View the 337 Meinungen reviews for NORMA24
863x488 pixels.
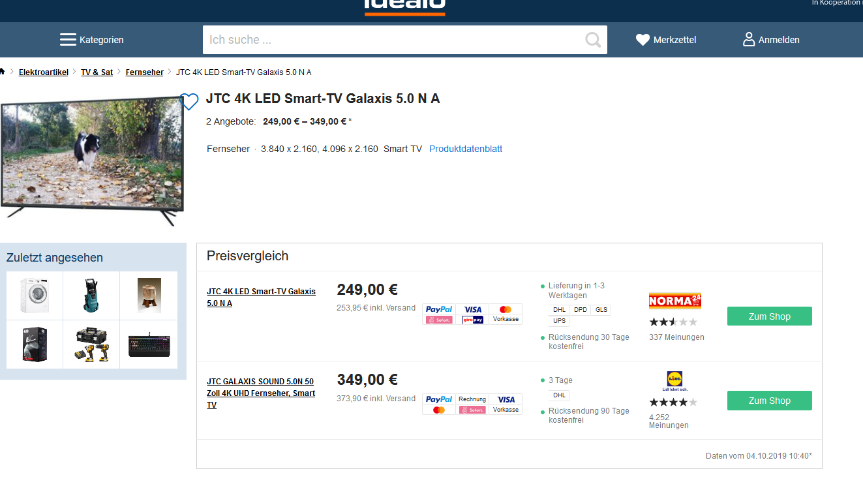(x=676, y=337)
